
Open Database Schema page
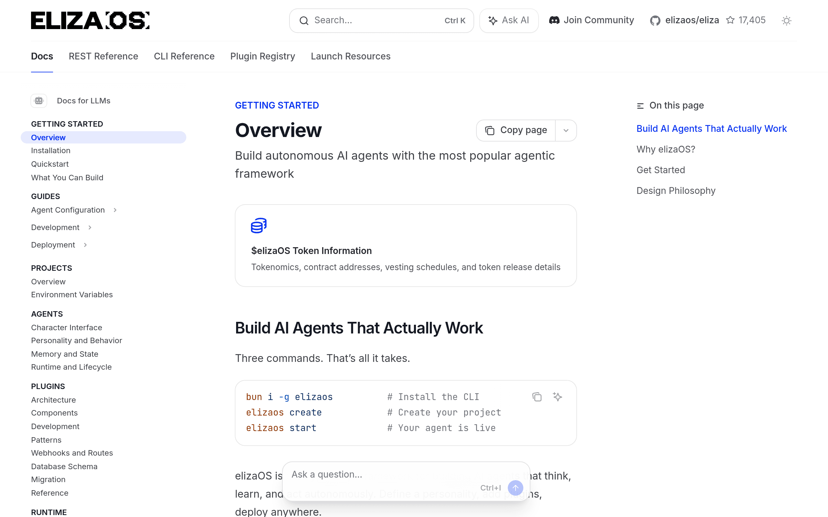(64, 467)
